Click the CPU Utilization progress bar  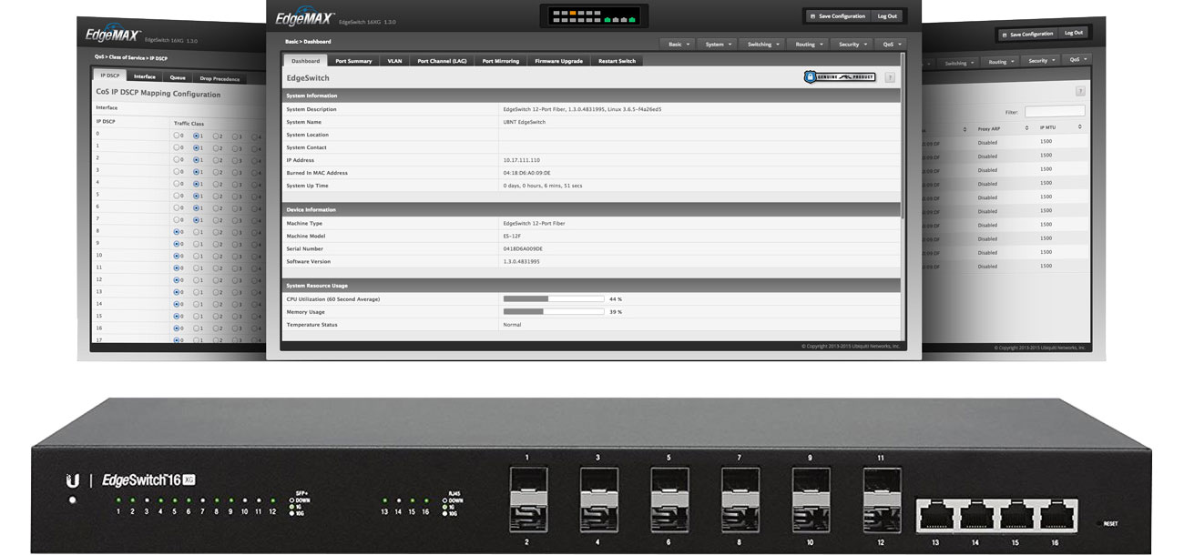click(x=554, y=298)
